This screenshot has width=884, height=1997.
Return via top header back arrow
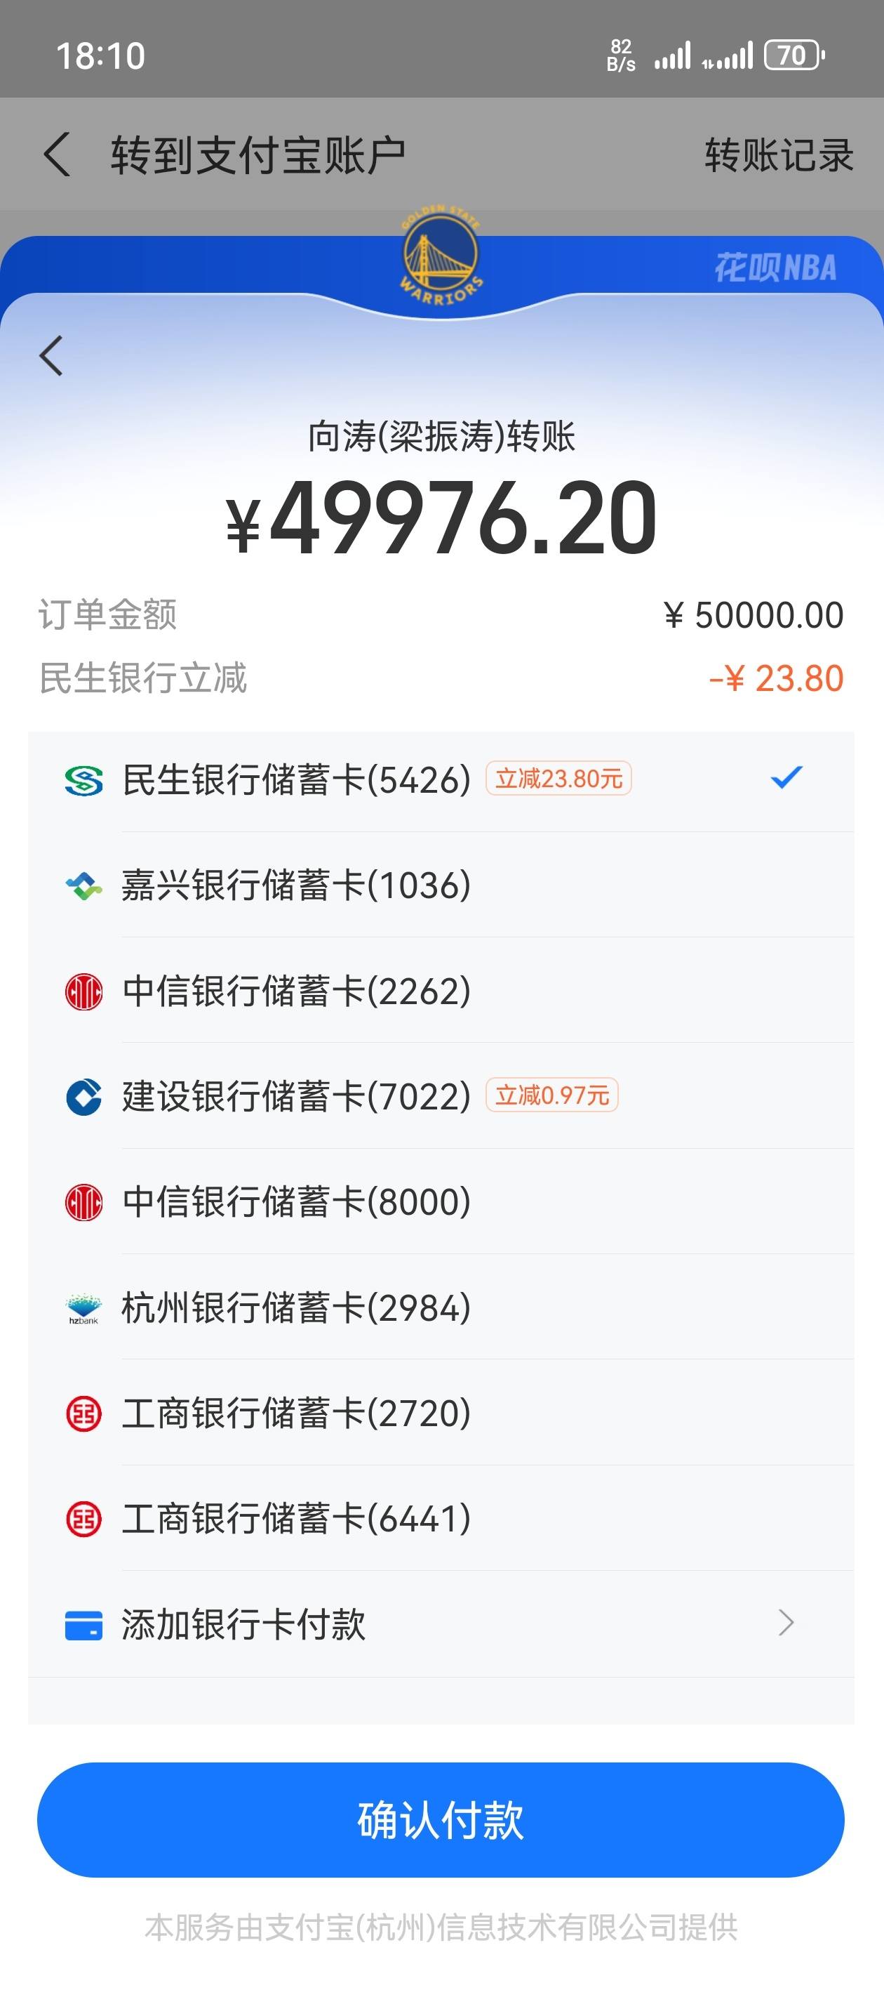tap(57, 154)
